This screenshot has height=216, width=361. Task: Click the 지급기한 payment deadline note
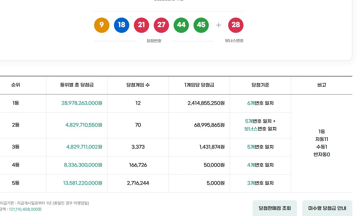click(x=44, y=203)
